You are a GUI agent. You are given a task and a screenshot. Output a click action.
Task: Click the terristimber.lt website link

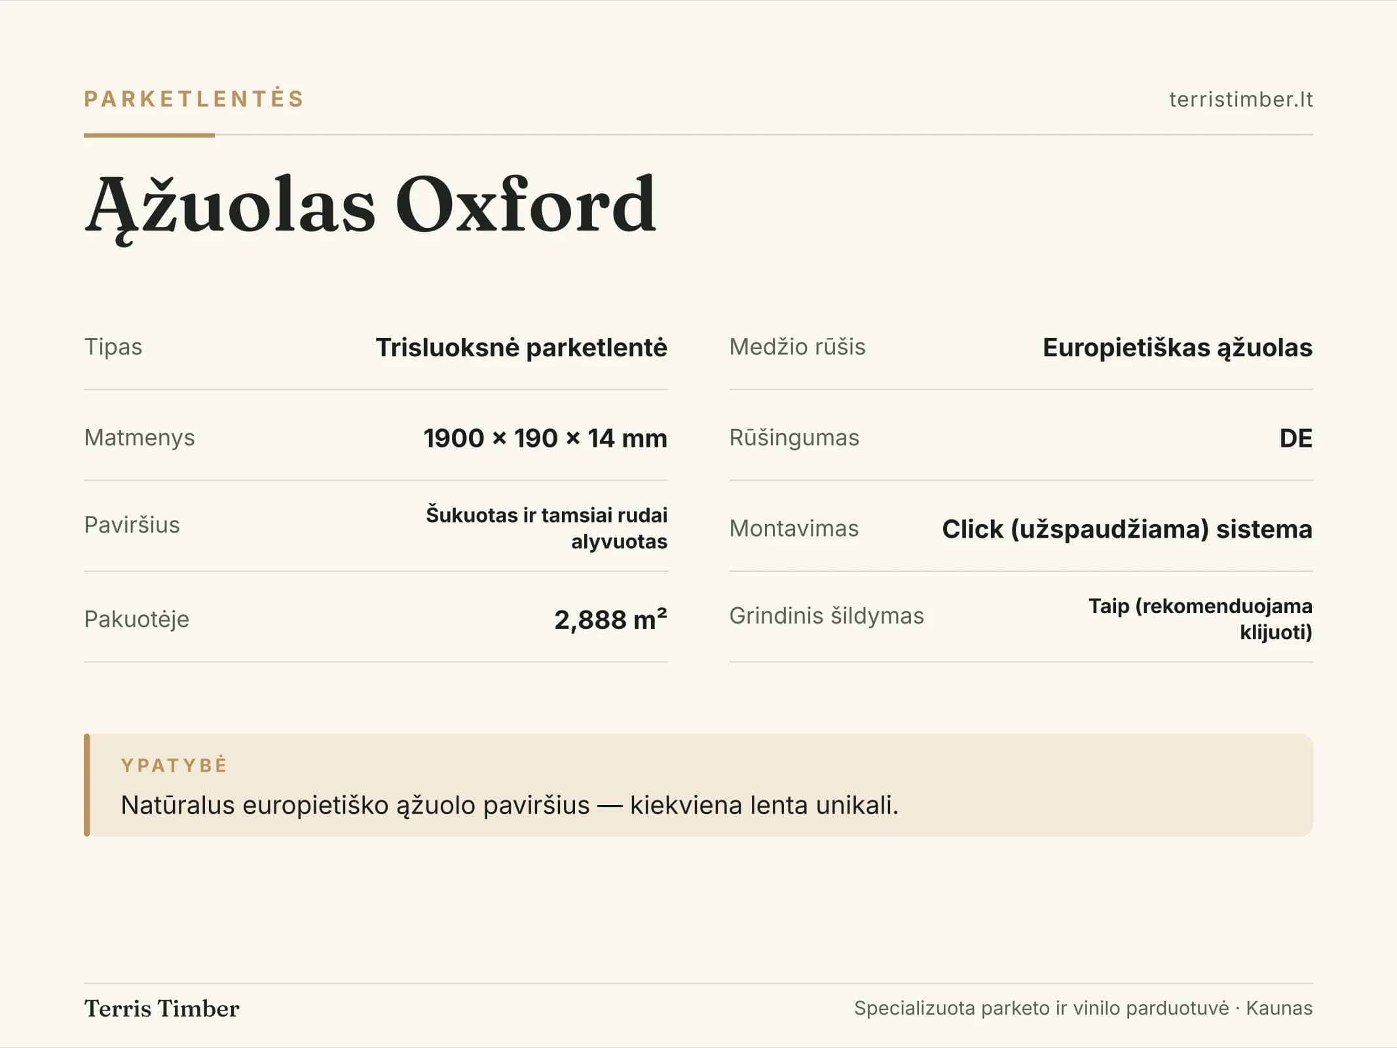[x=1240, y=99]
